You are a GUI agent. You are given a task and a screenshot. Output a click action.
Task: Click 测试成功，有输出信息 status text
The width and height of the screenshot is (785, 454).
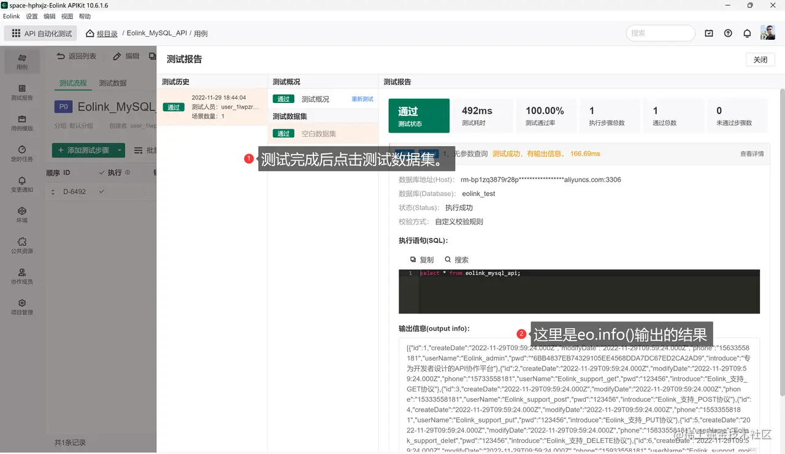[527, 153]
